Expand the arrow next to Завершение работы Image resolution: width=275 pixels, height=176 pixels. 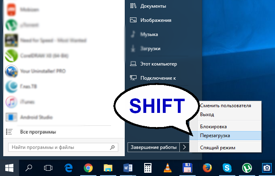pyautogui.click(x=184, y=147)
